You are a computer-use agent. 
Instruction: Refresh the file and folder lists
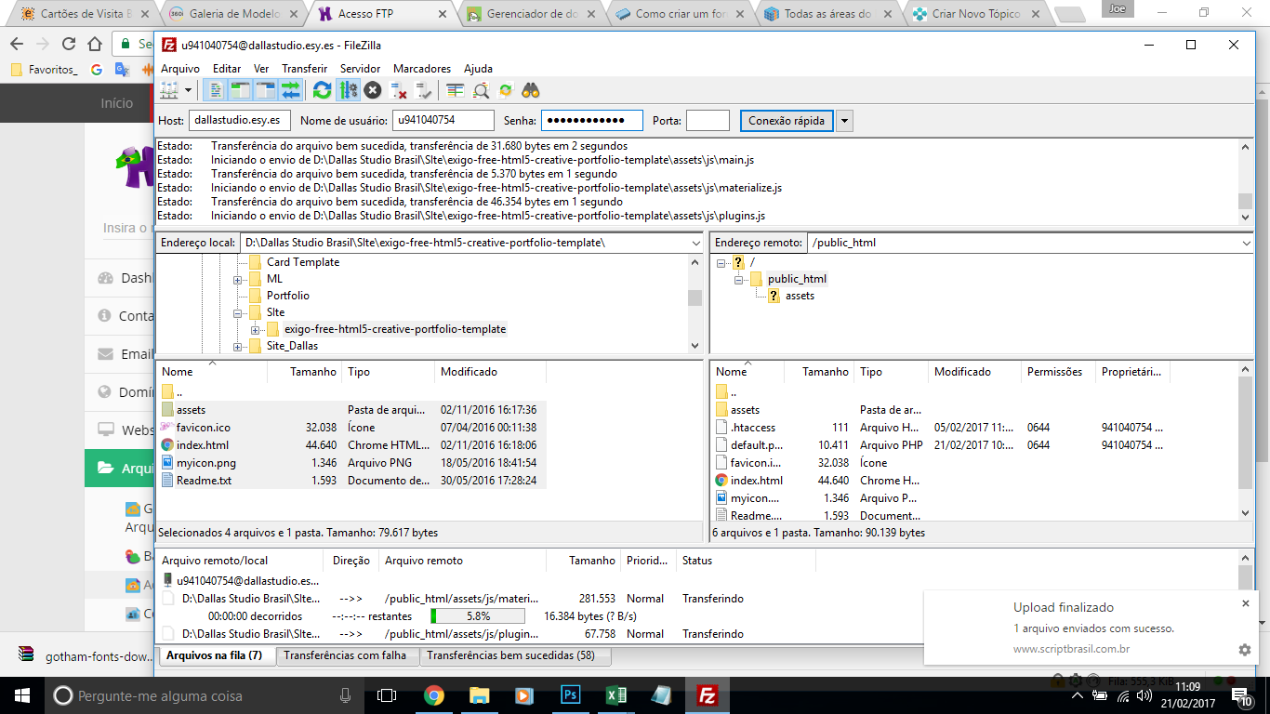click(x=322, y=90)
